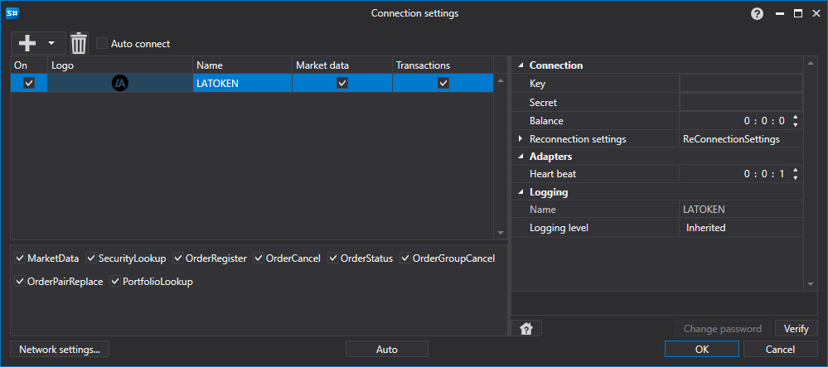828x367 pixels.
Task: Uncheck the On checkbox for LATOKEN
Action: [x=29, y=83]
